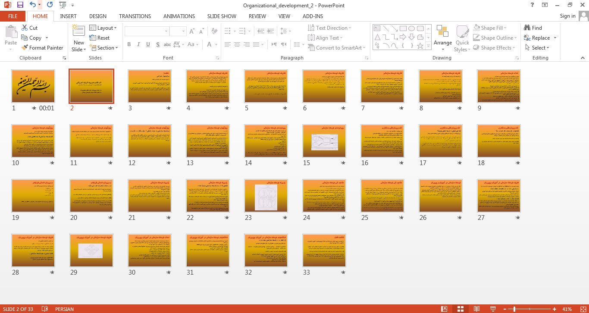Screen dimensions: 589x313
Task: Toggle right-to-left text direction
Action: [x=283, y=44]
